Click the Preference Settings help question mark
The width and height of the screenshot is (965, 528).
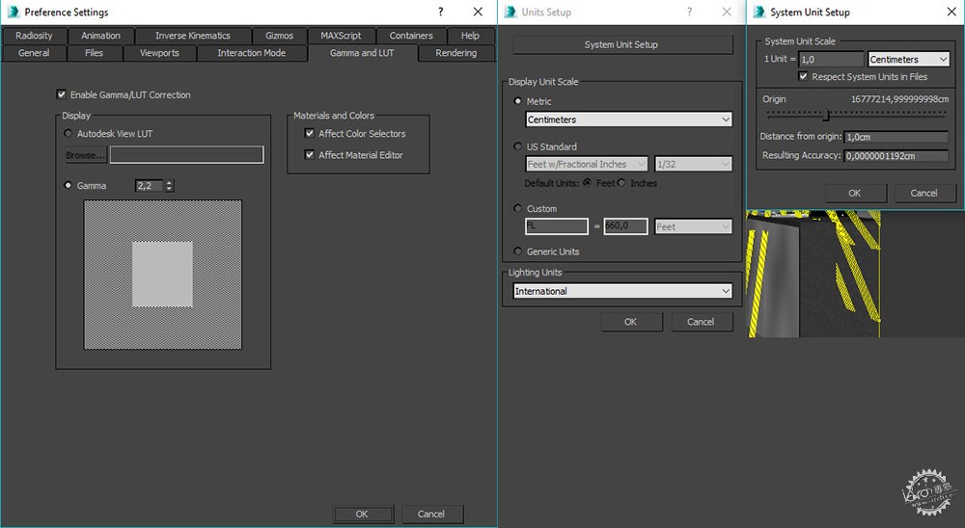point(441,12)
